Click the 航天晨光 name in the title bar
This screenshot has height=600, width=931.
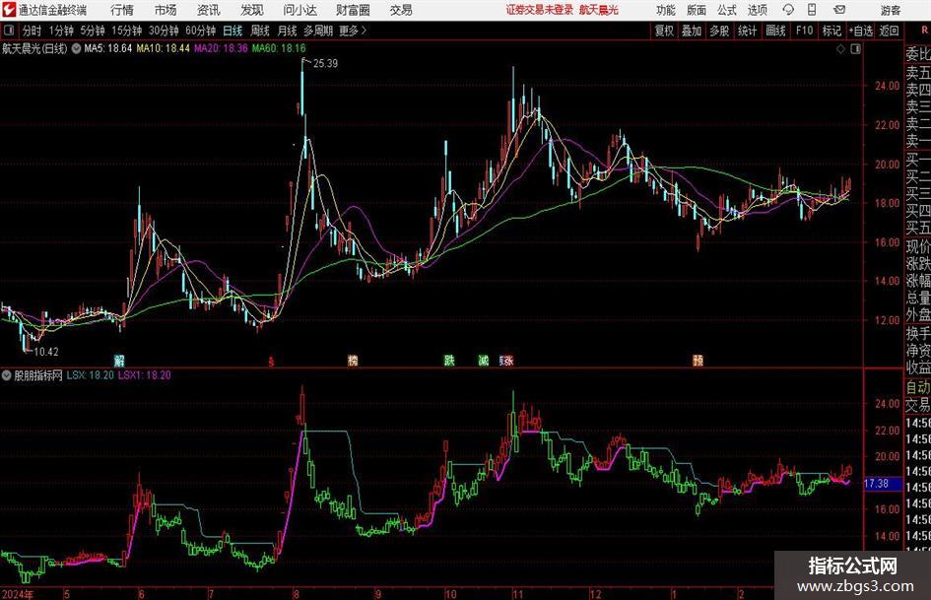pos(599,10)
